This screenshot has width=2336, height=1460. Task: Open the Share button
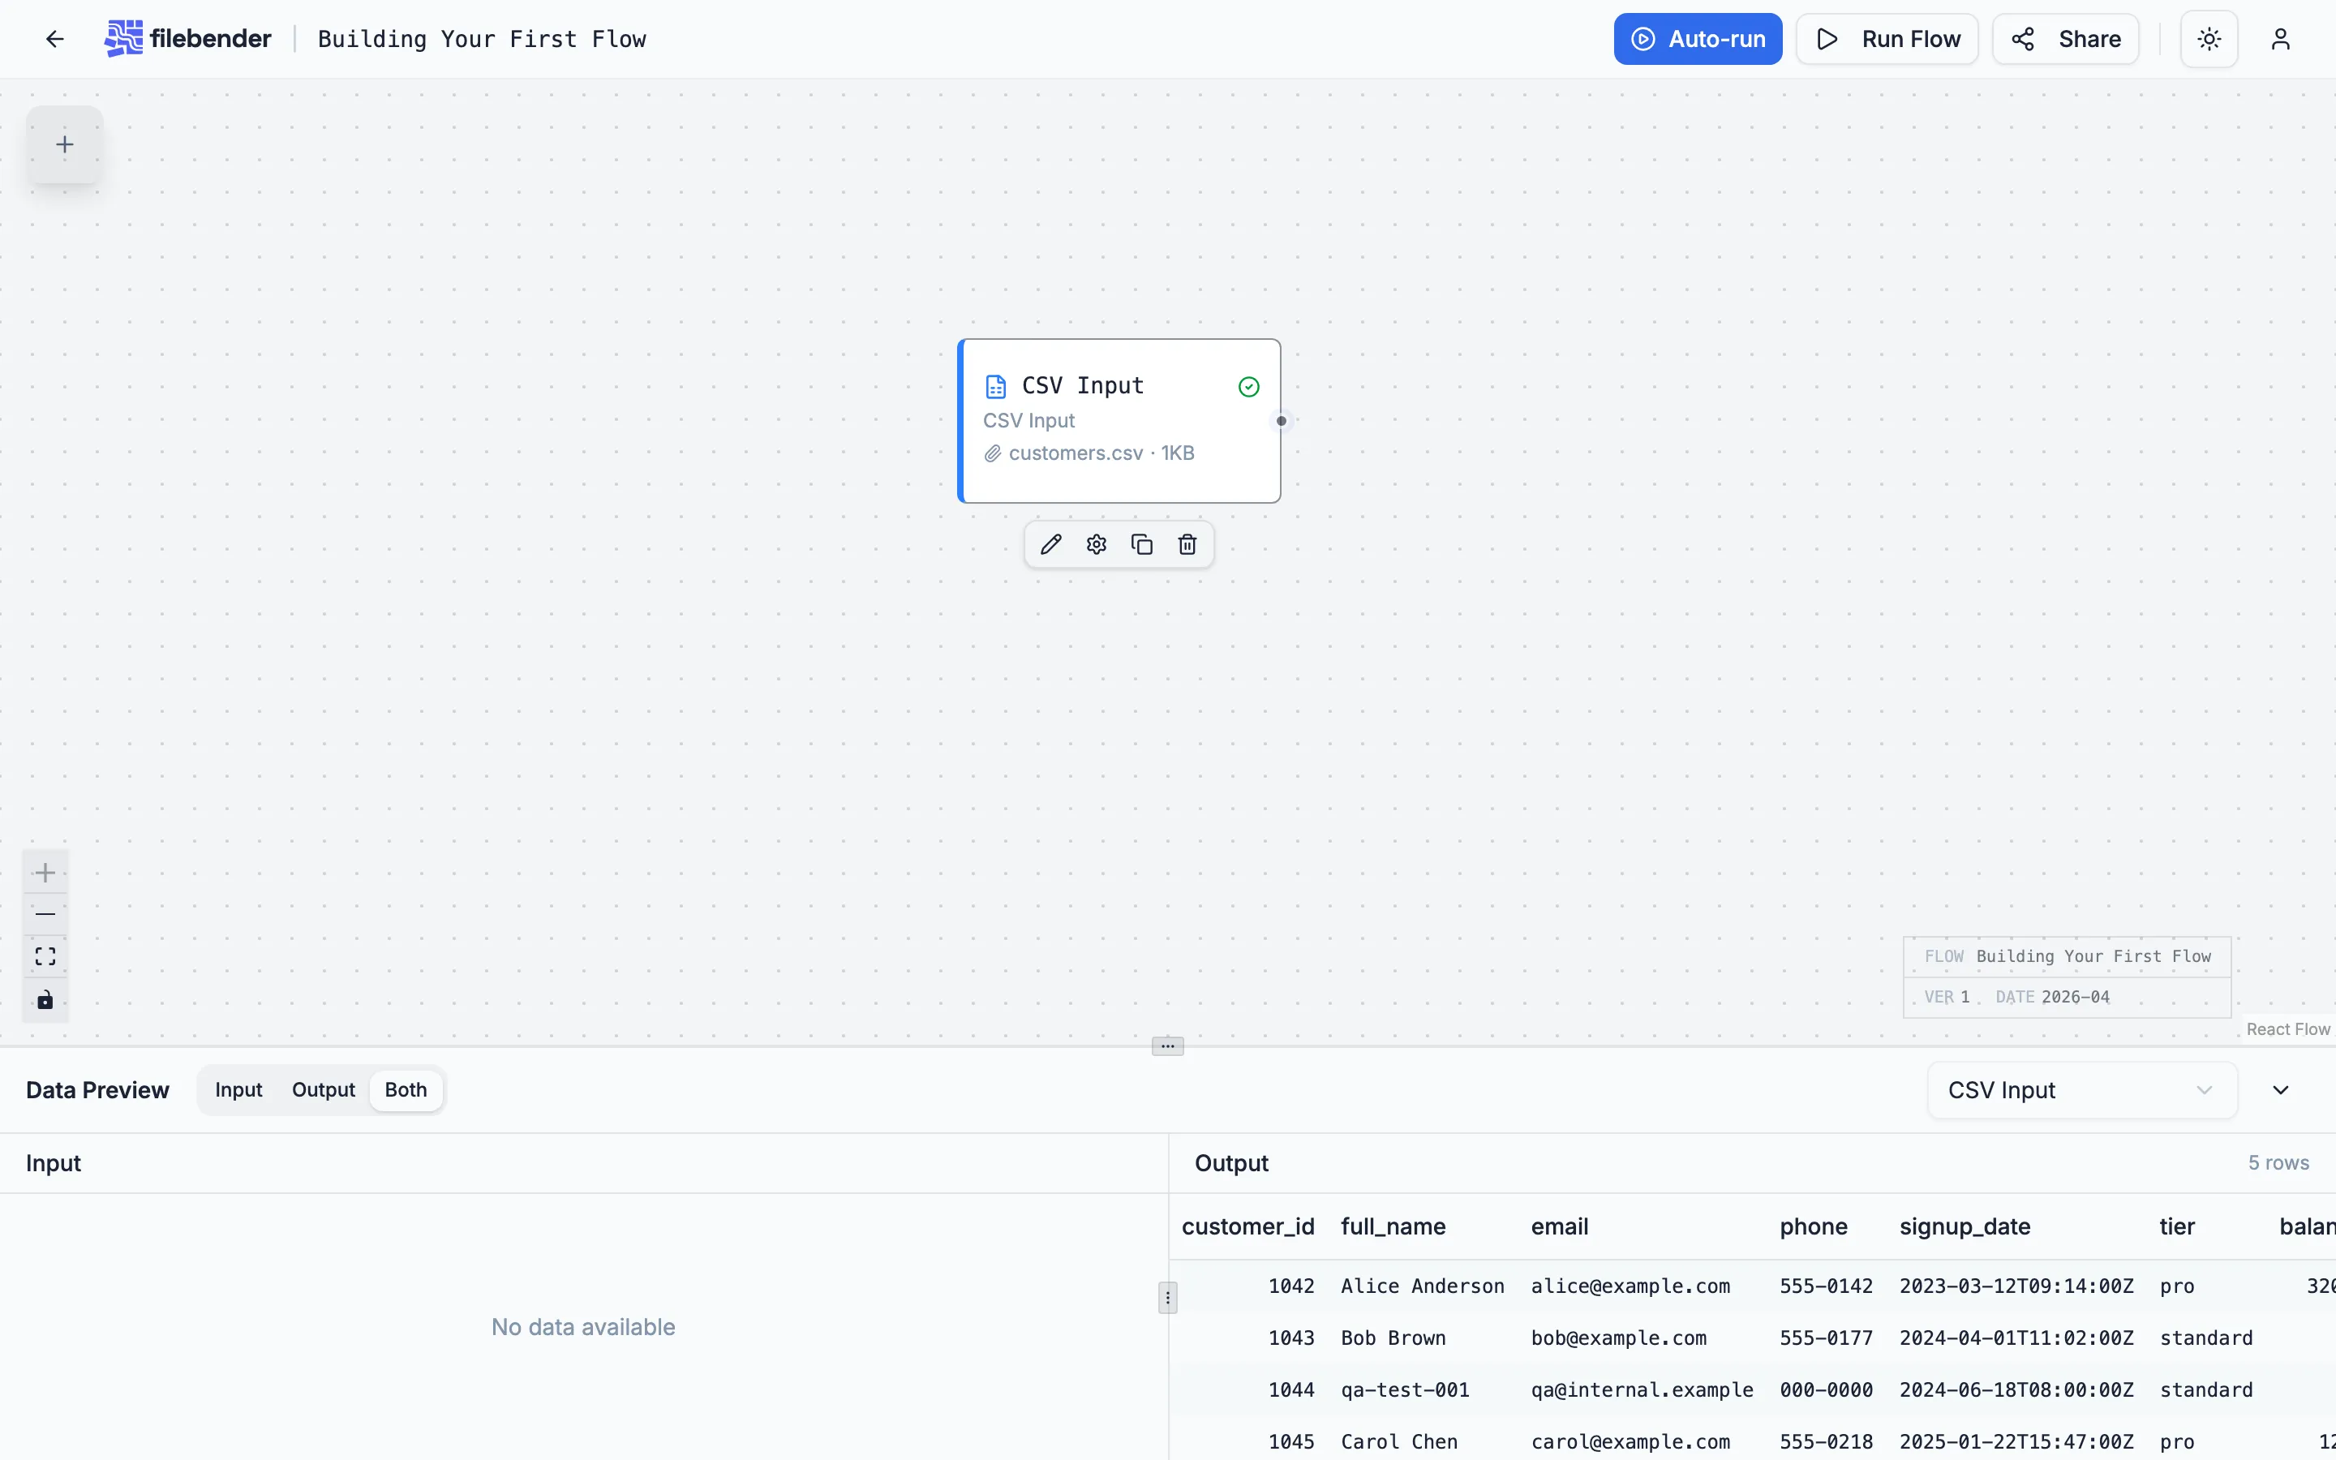[2065, 39]
